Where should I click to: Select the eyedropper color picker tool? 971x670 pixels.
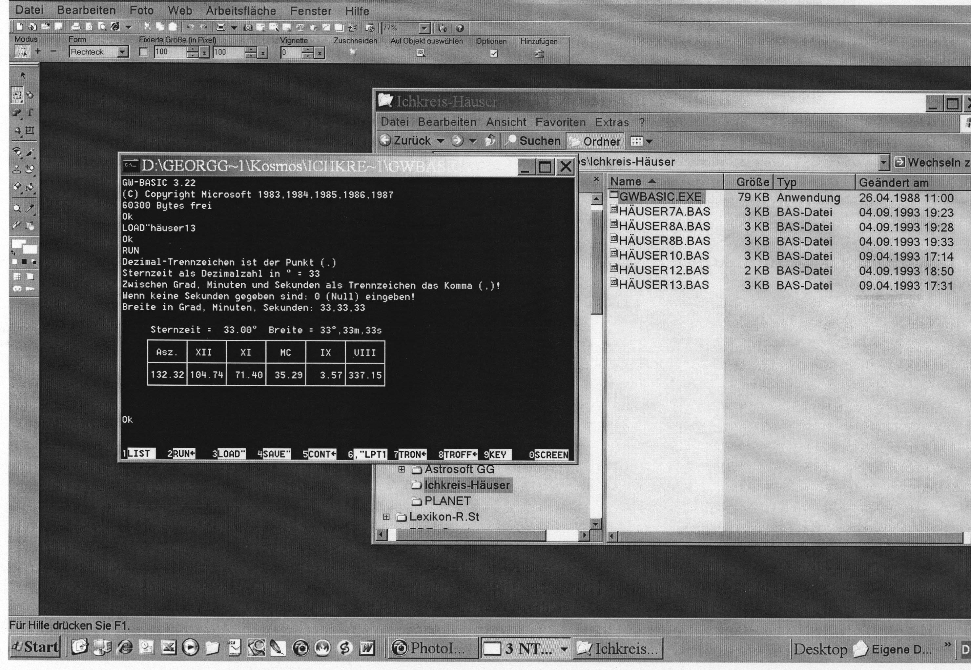click(x=30, y=208)
